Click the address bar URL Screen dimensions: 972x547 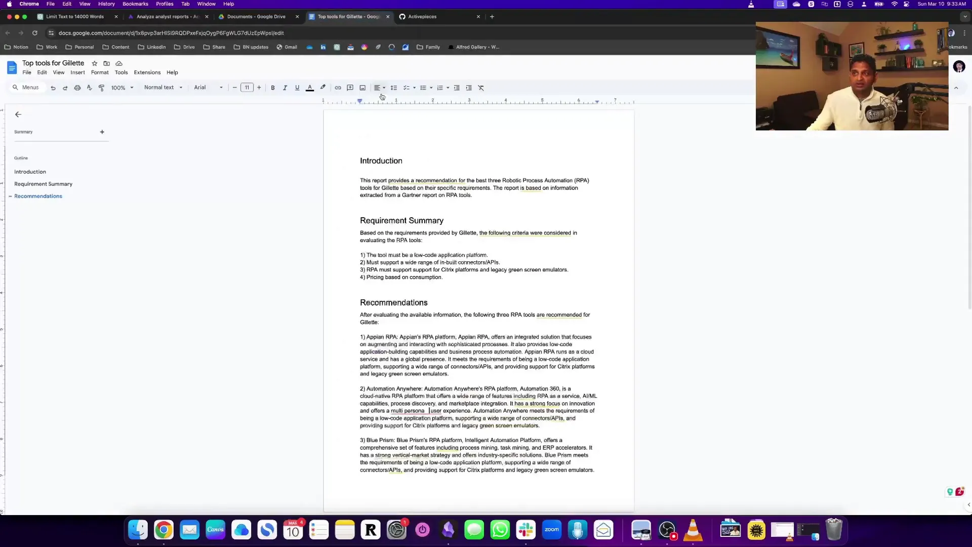coord(171,33)
